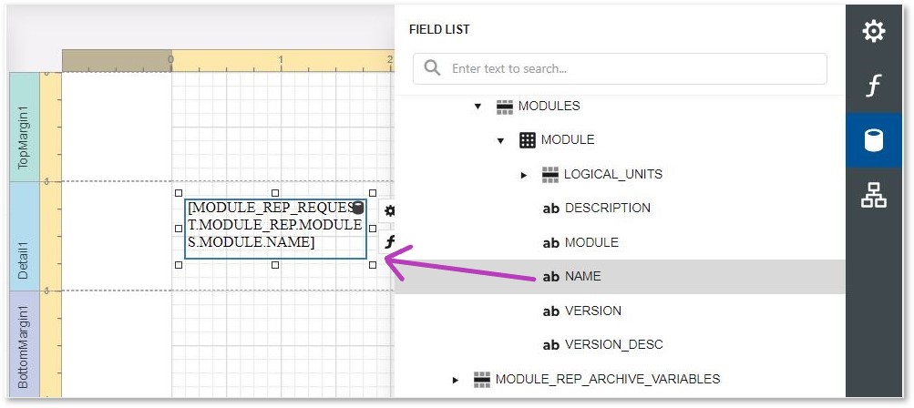Collapse the MODULES node
914x408 pixels.
point(478,106)
